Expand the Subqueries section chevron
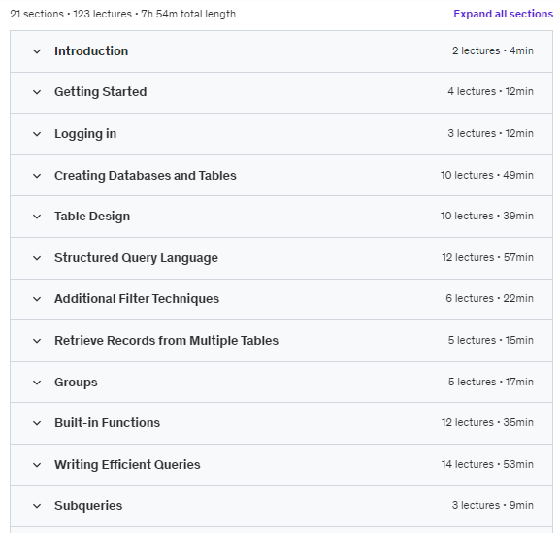The width and height of the screenshot is (559, 533). (x=37, y=506)
